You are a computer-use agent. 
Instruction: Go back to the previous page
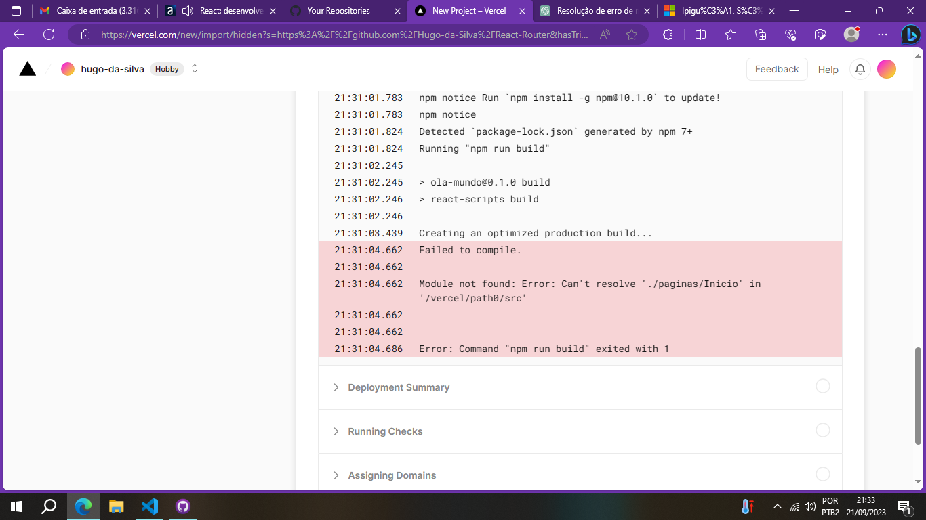tap(19, 35)
